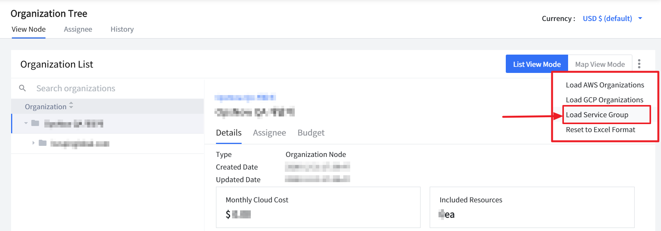This screenshot has height=231, width=661.
Task: Open the Currency USD $ (default) dropdown
Action: tap(612, 18)
